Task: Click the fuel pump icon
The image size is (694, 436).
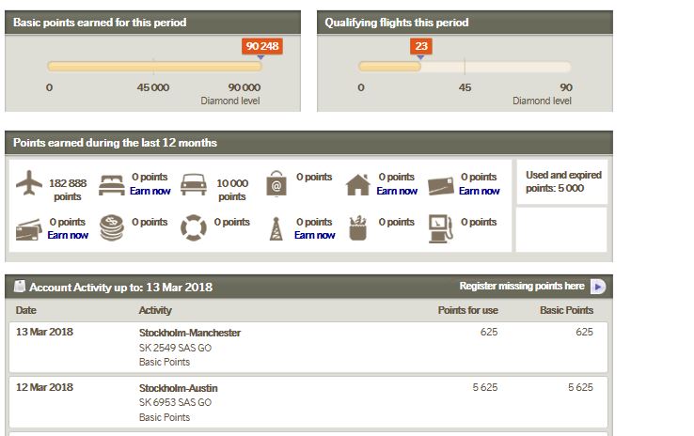Action: (x=439, y=228)
